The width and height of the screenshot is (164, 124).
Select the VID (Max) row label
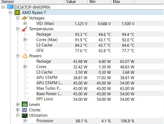[45, 24]
